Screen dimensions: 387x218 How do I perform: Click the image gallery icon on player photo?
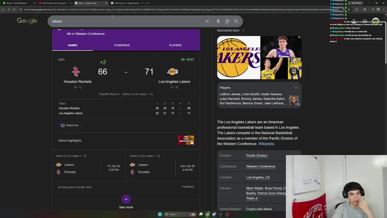tap(294, 71)
